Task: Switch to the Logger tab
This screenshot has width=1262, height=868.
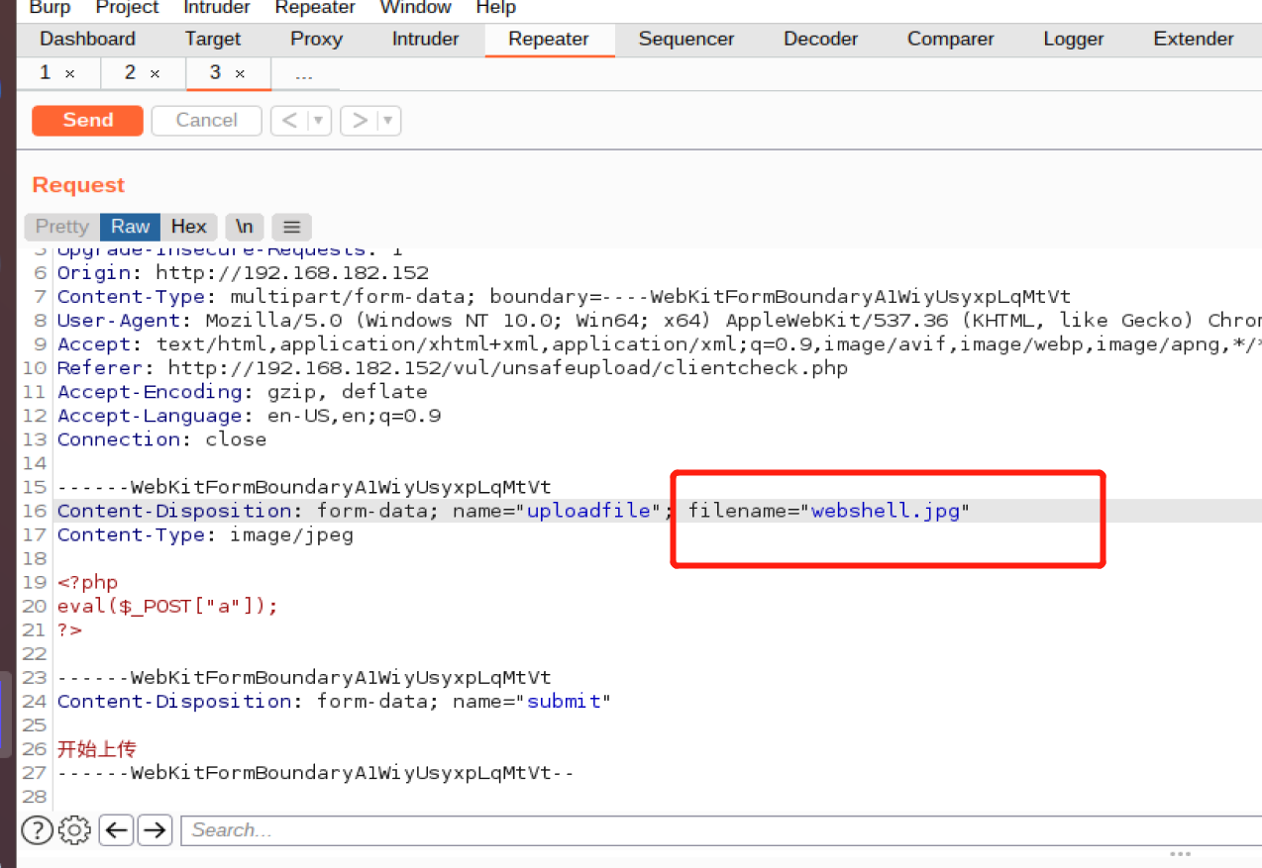Action: click(1074, 40)
